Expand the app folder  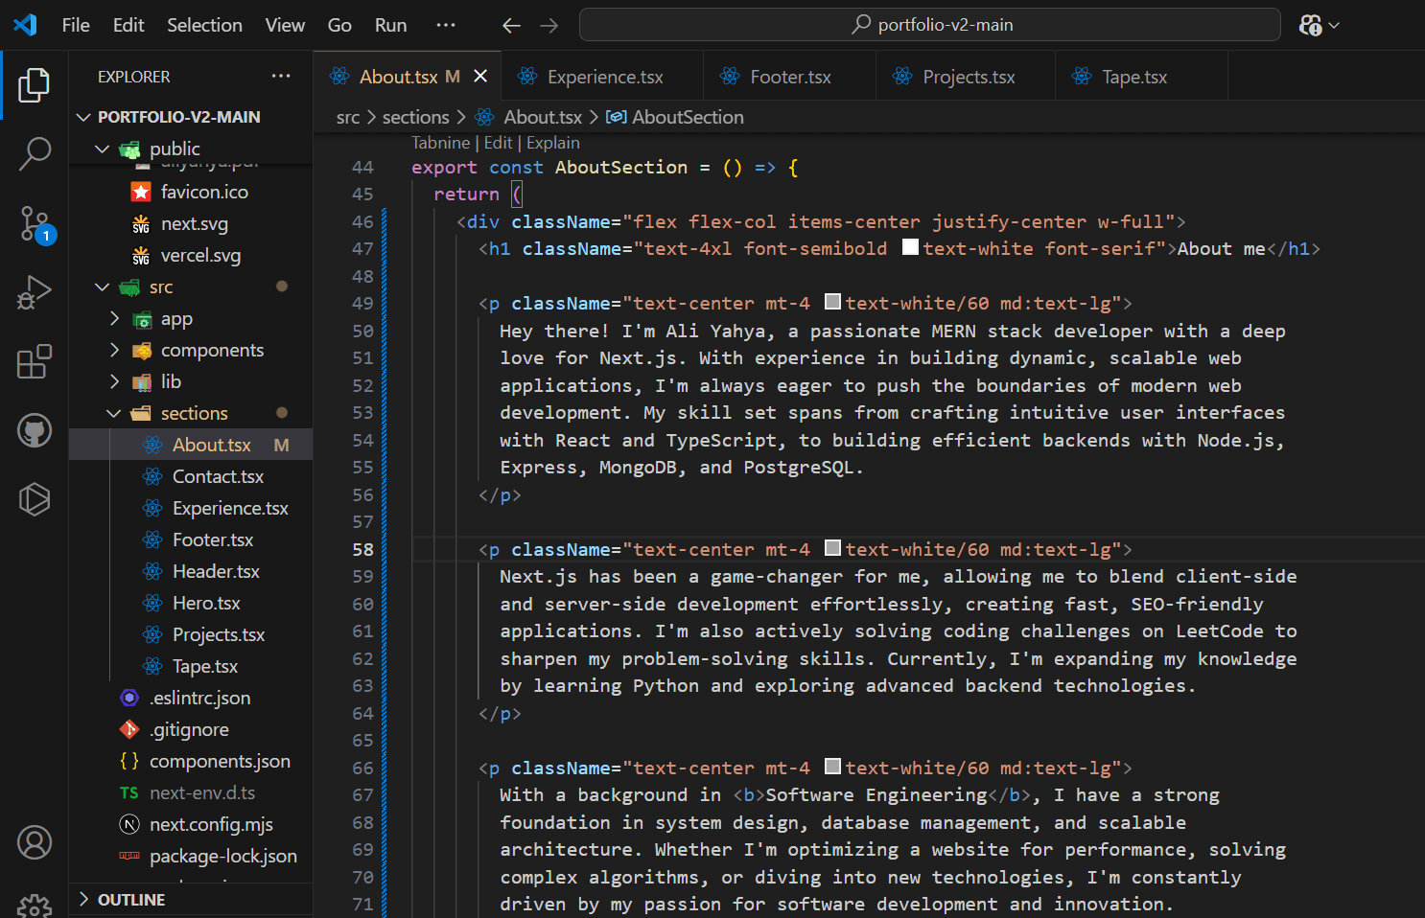pyautogui.click(x=114, y=318)
